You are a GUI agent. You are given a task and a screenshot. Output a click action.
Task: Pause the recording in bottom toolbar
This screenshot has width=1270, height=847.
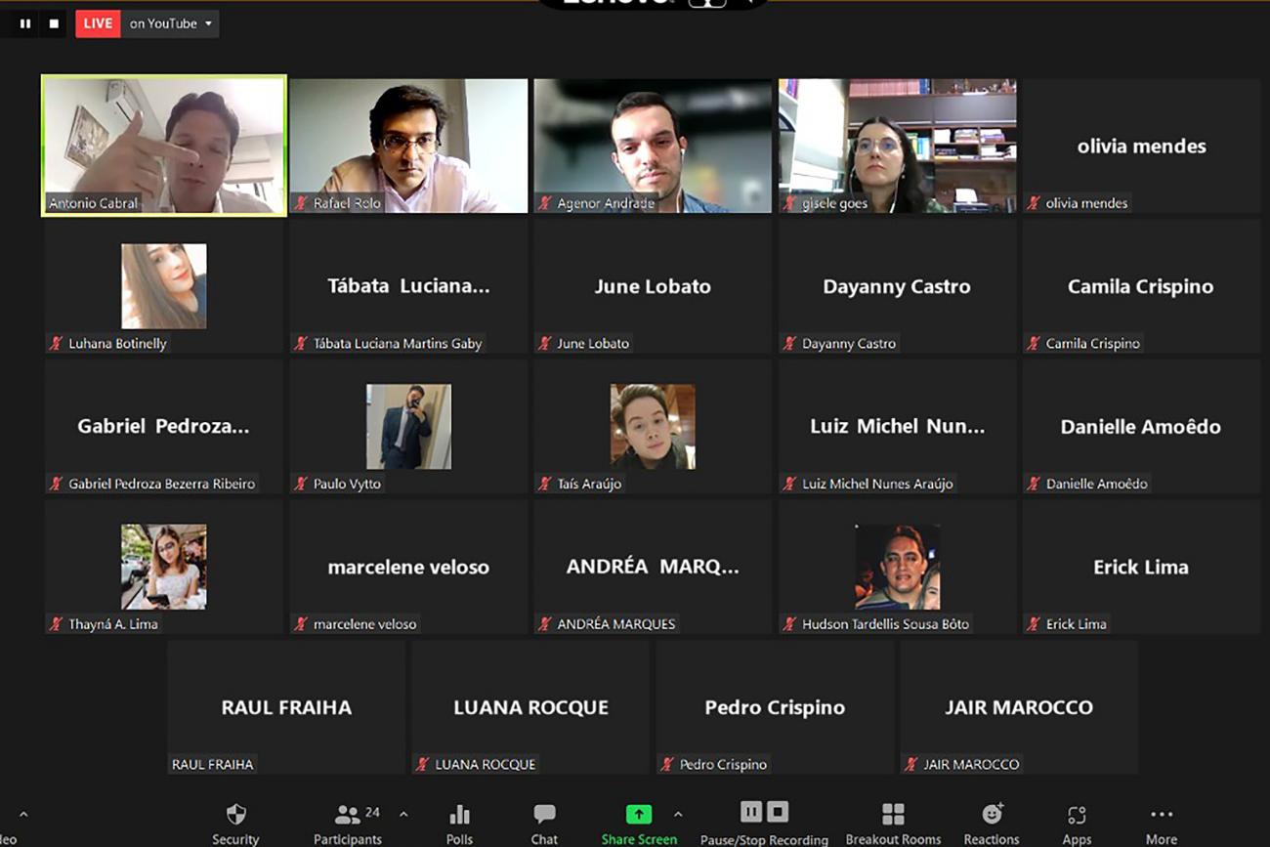(x=750, y=812)
